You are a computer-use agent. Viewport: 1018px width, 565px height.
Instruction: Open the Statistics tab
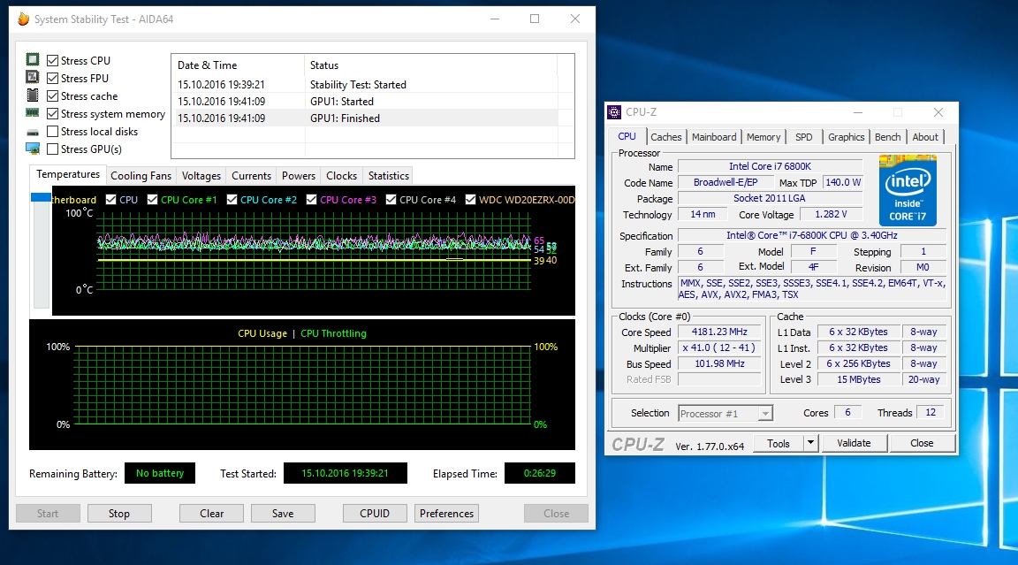(388, 176)
